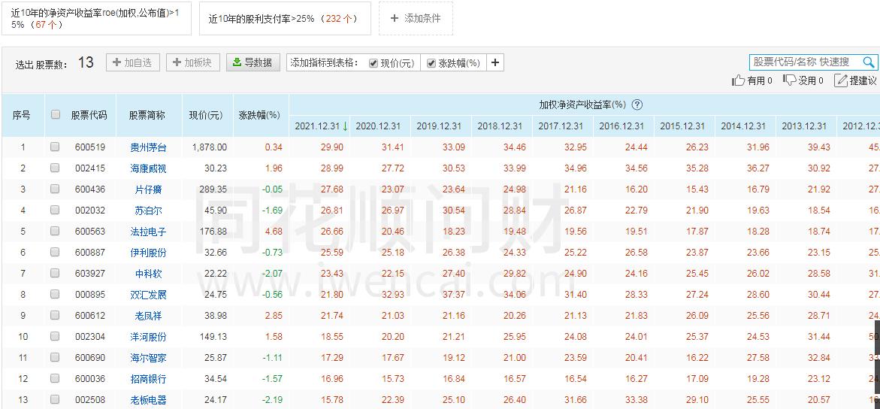This screenshot has width=880, height=409.
Task: Select the 近10年的股利支付率>25% condition box
Action: pos(285,19)
